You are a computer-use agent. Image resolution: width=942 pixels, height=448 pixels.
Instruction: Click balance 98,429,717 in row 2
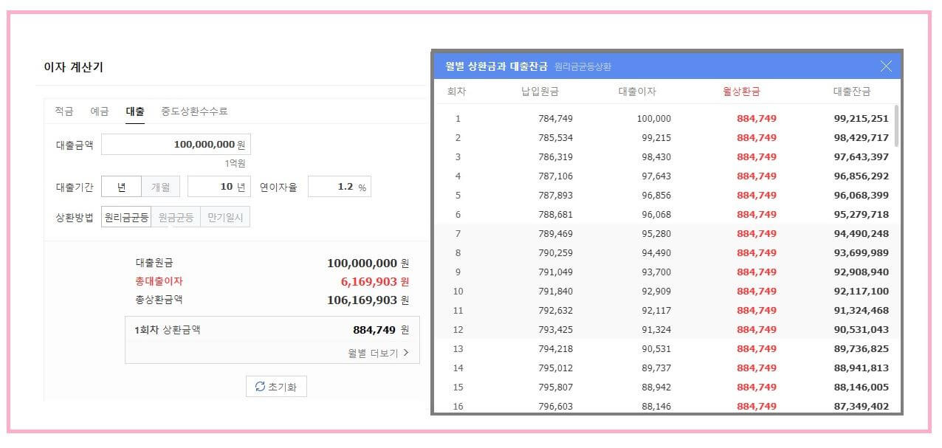861,137
